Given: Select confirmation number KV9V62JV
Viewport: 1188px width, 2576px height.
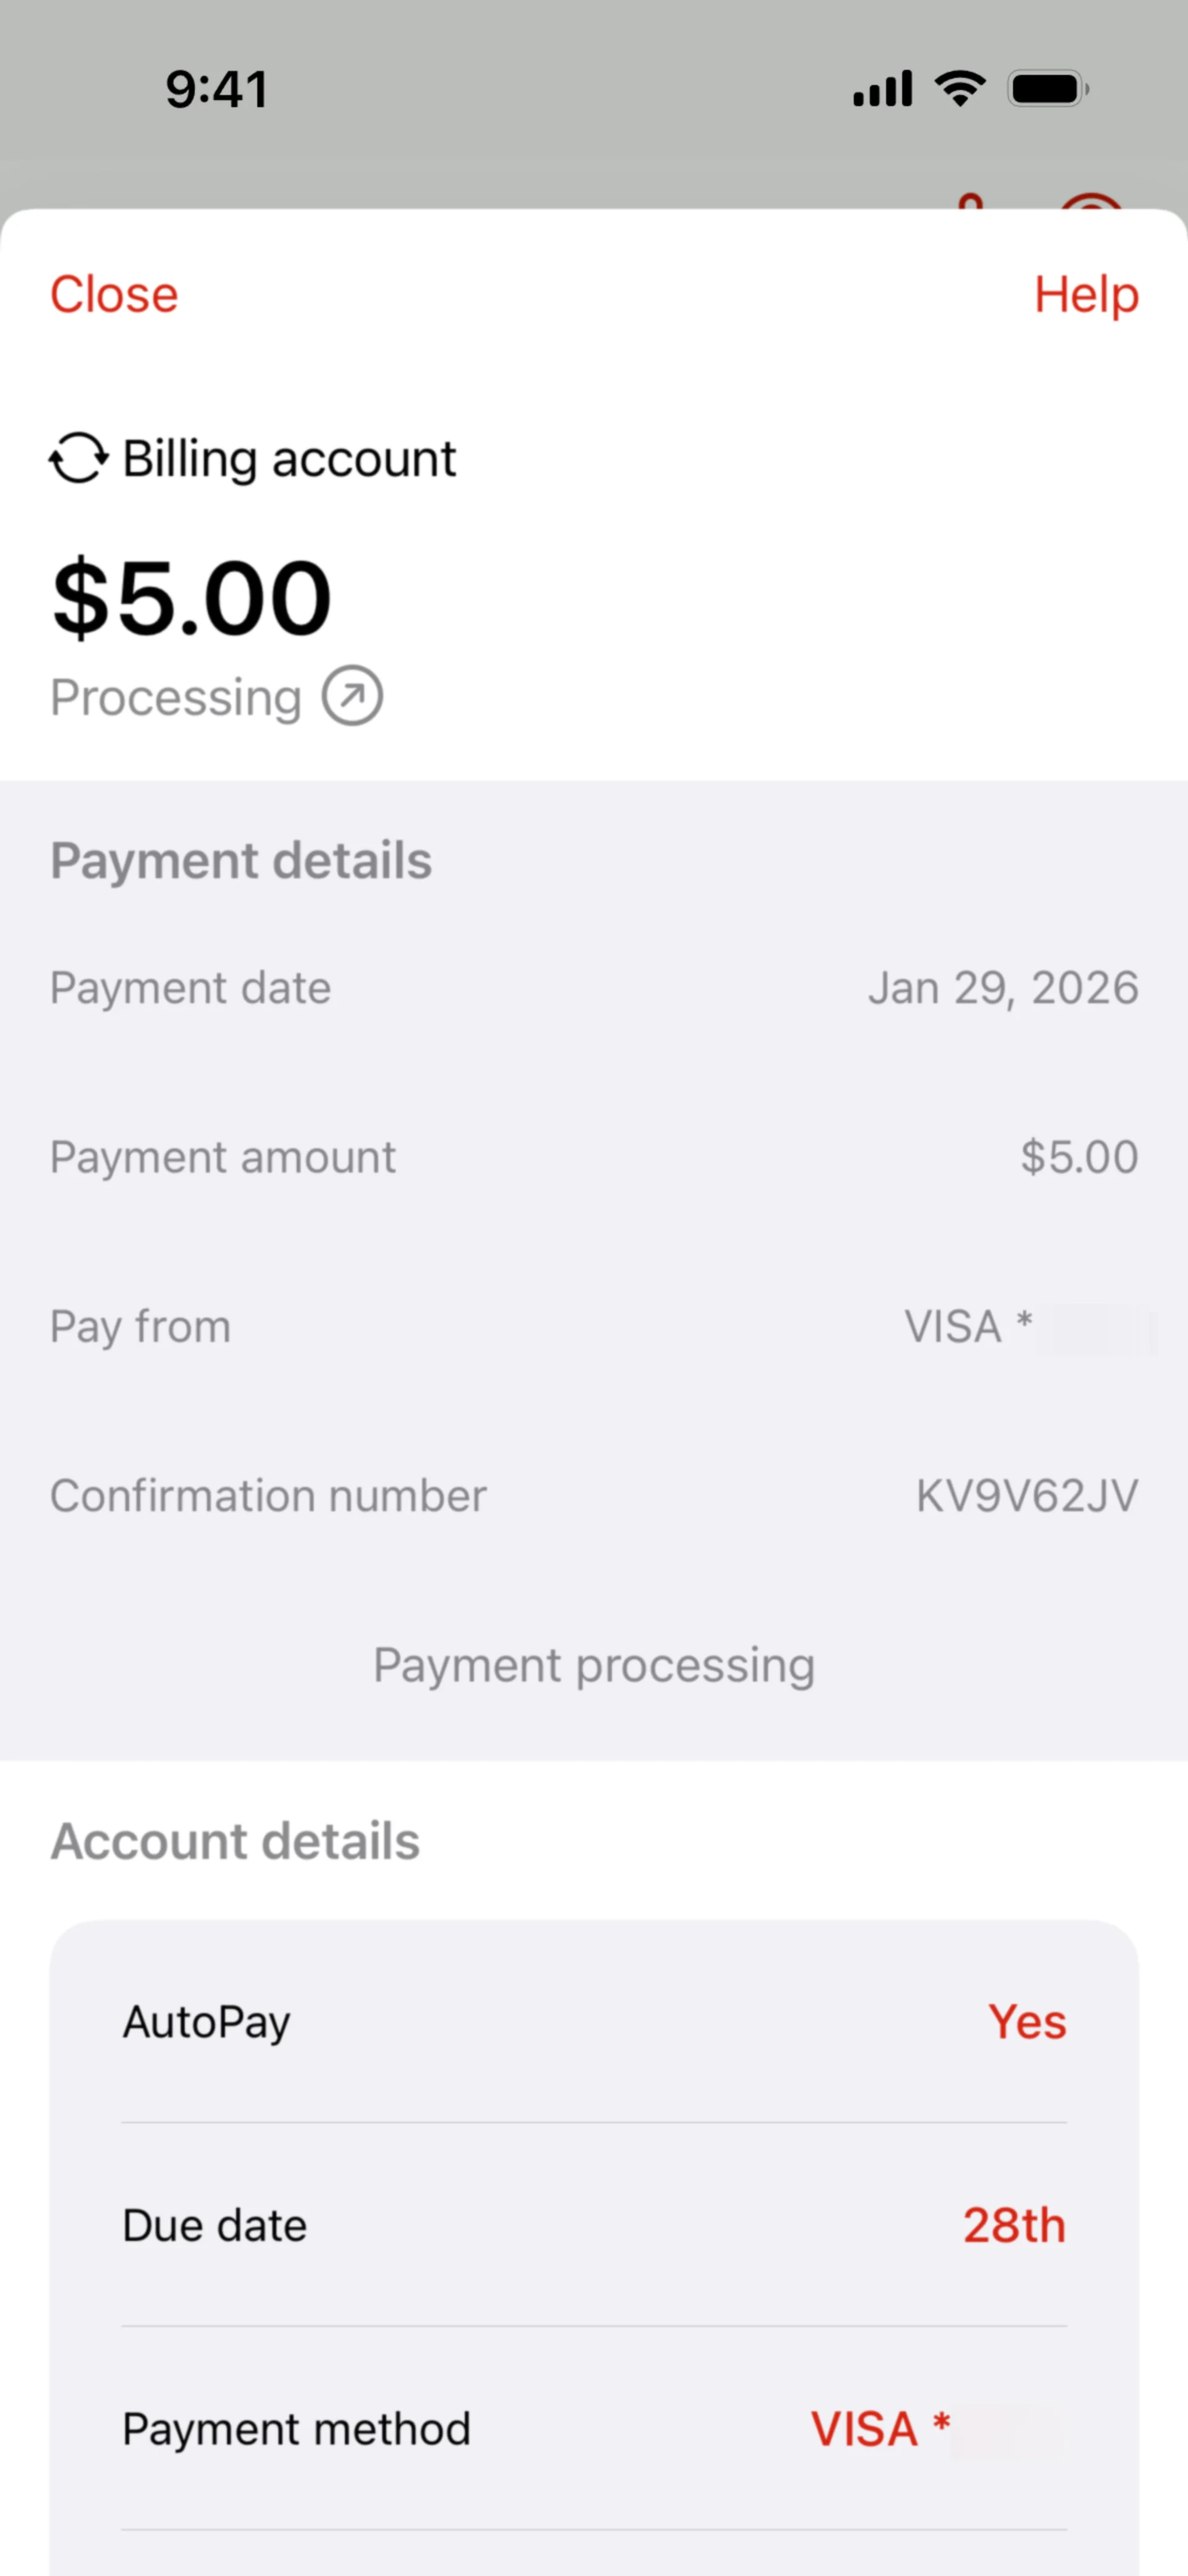Looking at the screenshot, I should pyautogui.click(x=1027, y=1496).
